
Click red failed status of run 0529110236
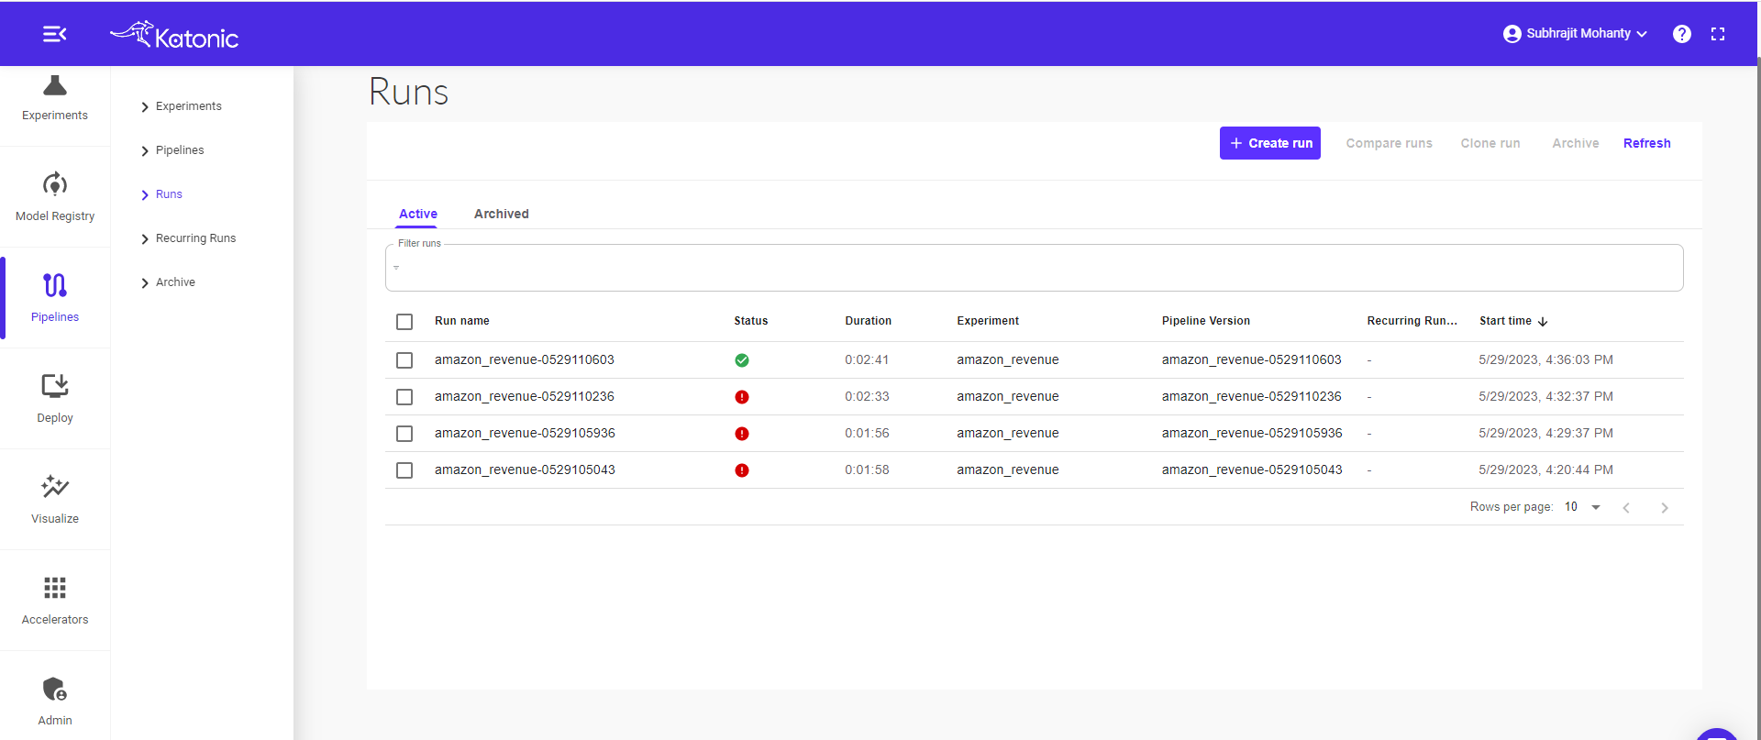point(742,397)
